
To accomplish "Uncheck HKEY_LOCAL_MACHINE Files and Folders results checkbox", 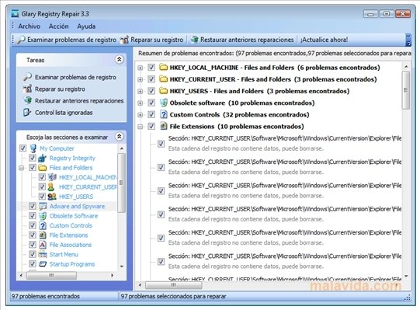I will click(151, 68).
